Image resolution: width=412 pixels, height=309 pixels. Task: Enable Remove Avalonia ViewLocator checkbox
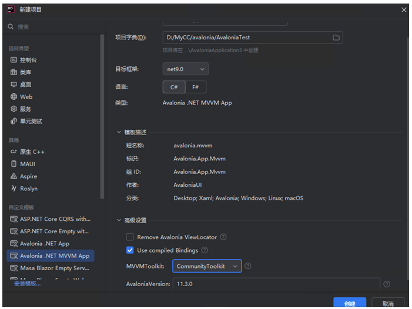pos(130,237)
